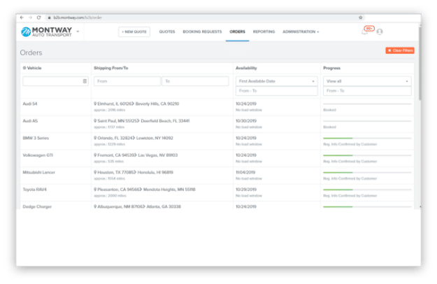Bookmark this page with the star icon
The width and height of the screenshot is (437, 284).
(361, 17)
